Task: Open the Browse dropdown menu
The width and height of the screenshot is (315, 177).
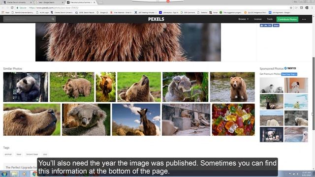Action: coord(243,19)
